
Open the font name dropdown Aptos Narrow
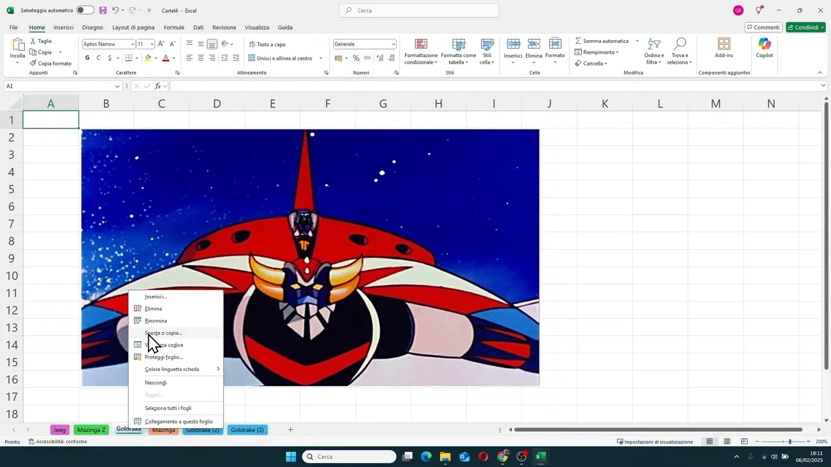pos(132,44)
